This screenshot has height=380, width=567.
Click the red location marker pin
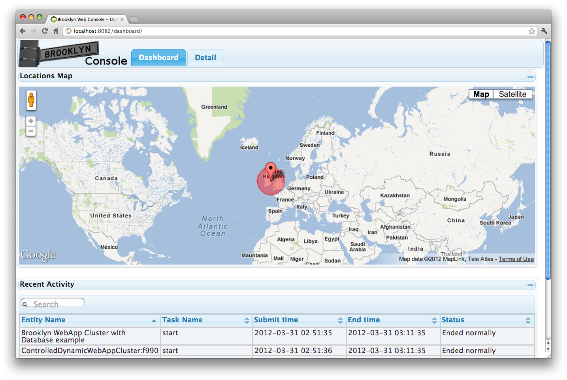click(271, 168)
